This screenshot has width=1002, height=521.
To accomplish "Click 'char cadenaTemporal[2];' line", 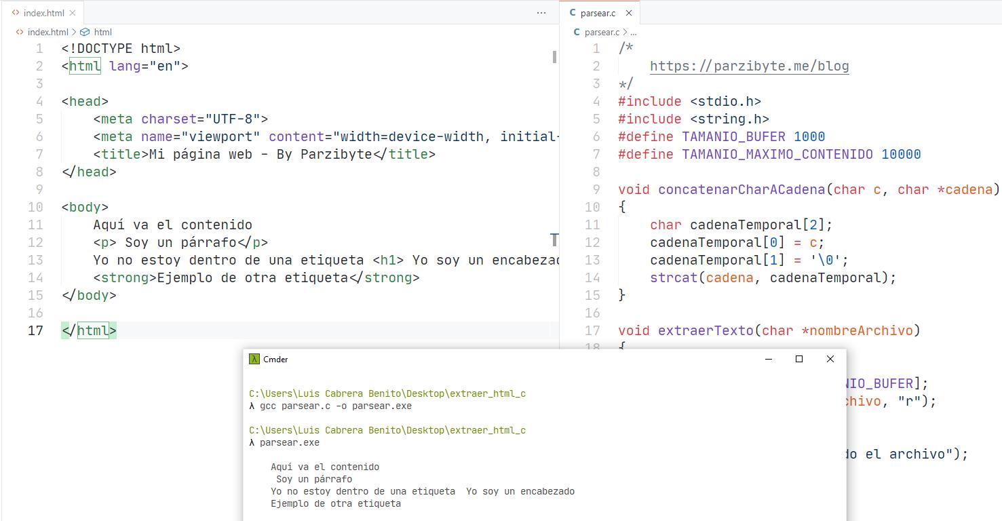I will click(x=741, y=225).
